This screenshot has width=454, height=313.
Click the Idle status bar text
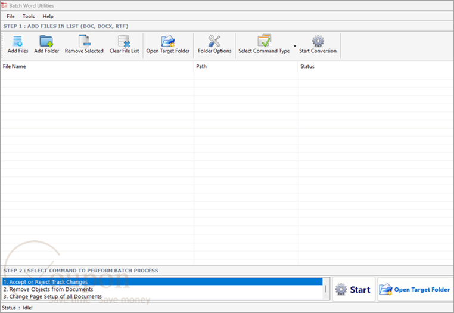(28, 308)
